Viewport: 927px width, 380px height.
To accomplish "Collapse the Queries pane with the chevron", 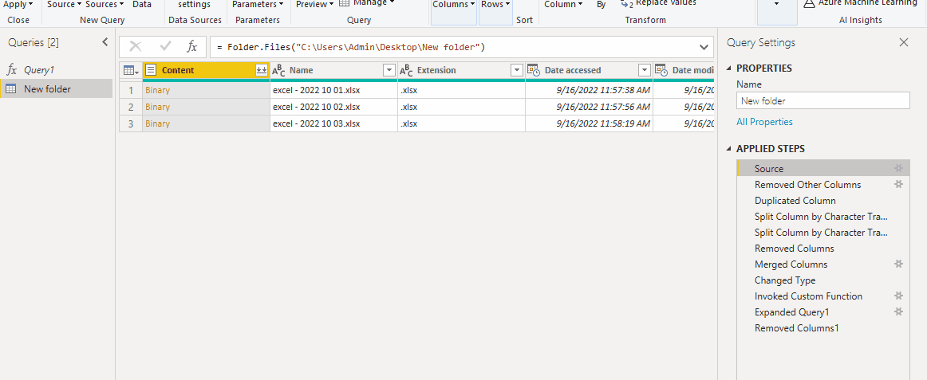I will coord(105,42).
